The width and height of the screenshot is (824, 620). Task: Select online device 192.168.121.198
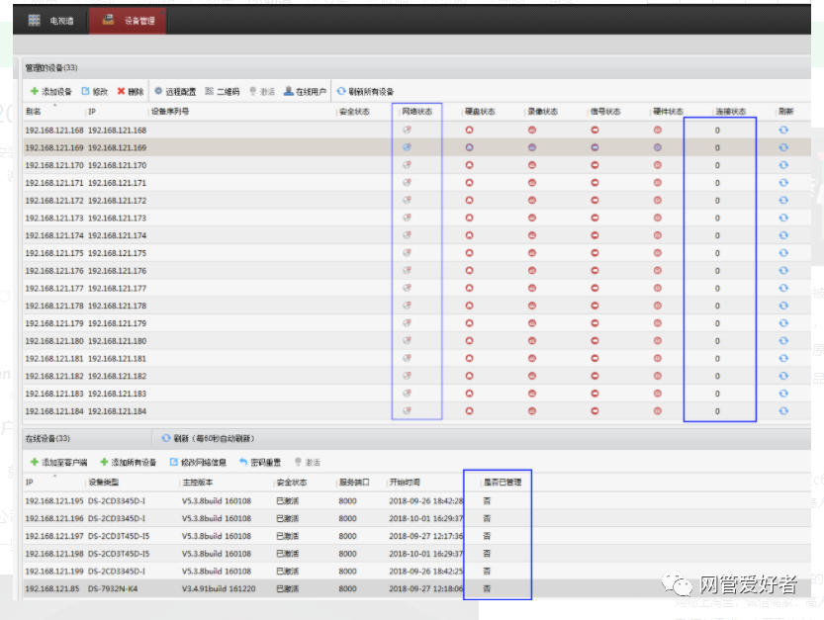point(416,554)
